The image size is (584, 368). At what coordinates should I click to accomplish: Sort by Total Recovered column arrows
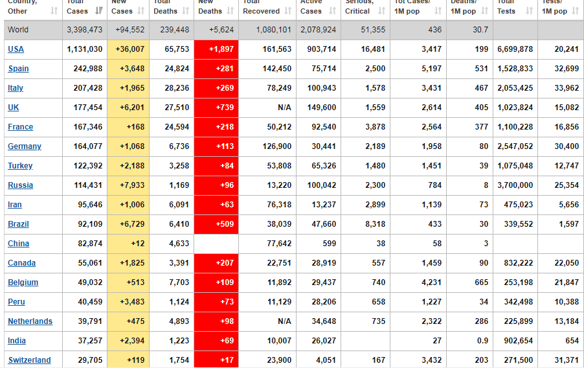(288, 11)
